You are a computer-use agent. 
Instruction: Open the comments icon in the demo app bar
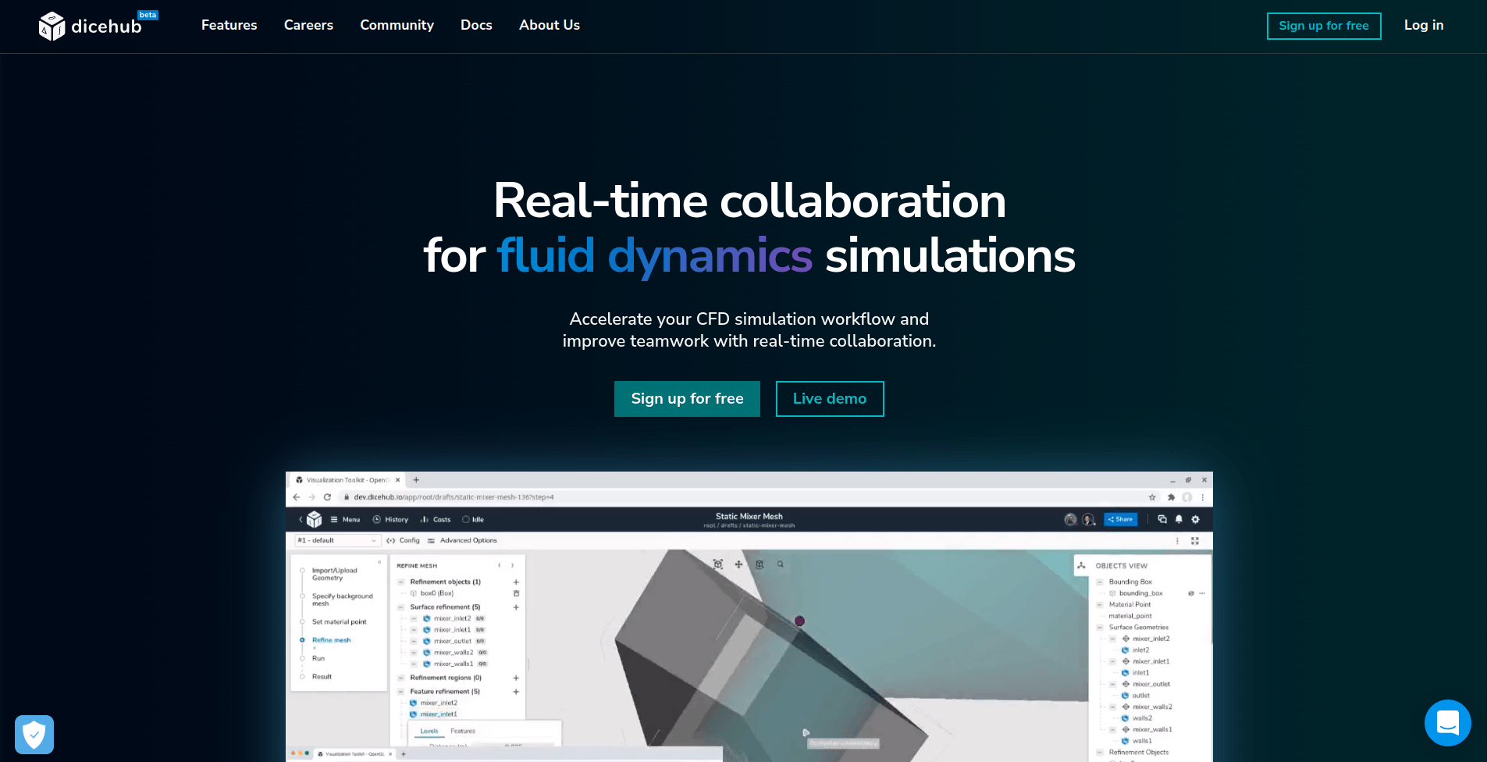tap(1162, 519)
